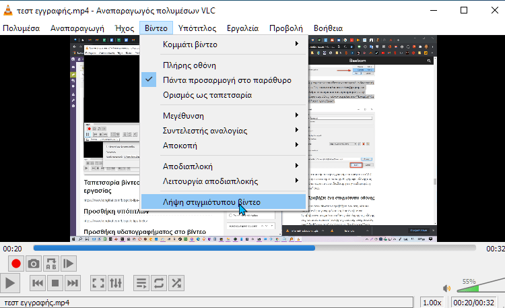The height and width of the screenshot is (308, 505).
Task: Click the VLC cone icon in title bar
Action: 7,11
